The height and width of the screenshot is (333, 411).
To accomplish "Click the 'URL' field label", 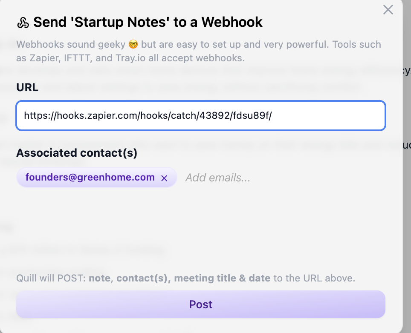I will pyautogui.click(x=27, y=87).
